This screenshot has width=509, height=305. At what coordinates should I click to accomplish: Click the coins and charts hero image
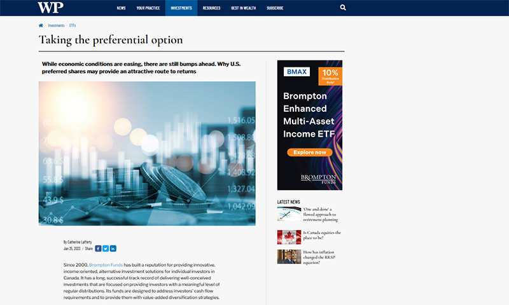(x=147, y=153)
